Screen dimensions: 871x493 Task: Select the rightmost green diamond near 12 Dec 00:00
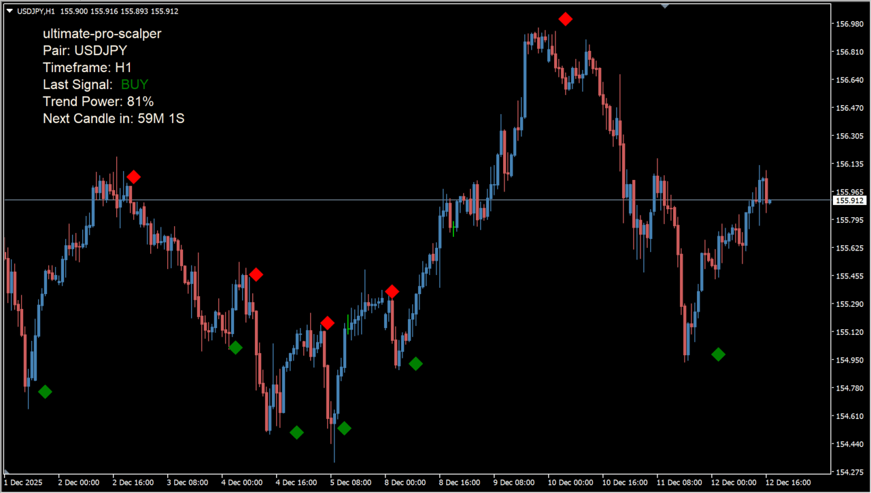pos(718,354)
